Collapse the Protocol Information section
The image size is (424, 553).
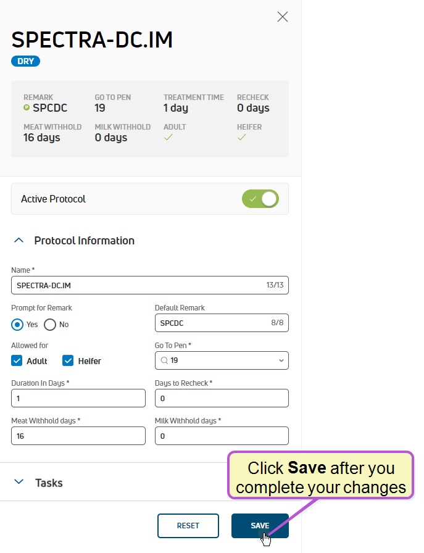tap(19, 241)
